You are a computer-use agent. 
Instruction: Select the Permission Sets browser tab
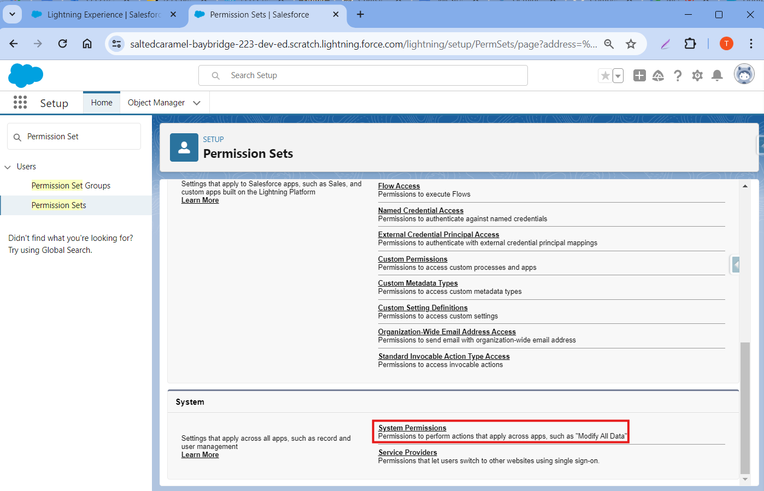point(268,15)
